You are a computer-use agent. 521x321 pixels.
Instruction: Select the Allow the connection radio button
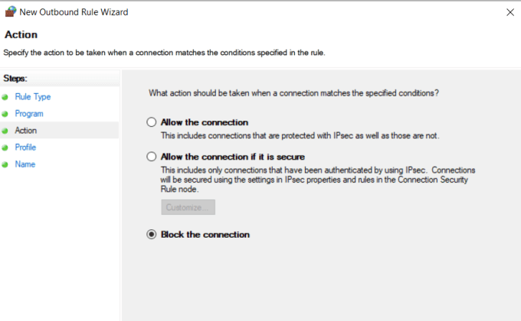151,122
